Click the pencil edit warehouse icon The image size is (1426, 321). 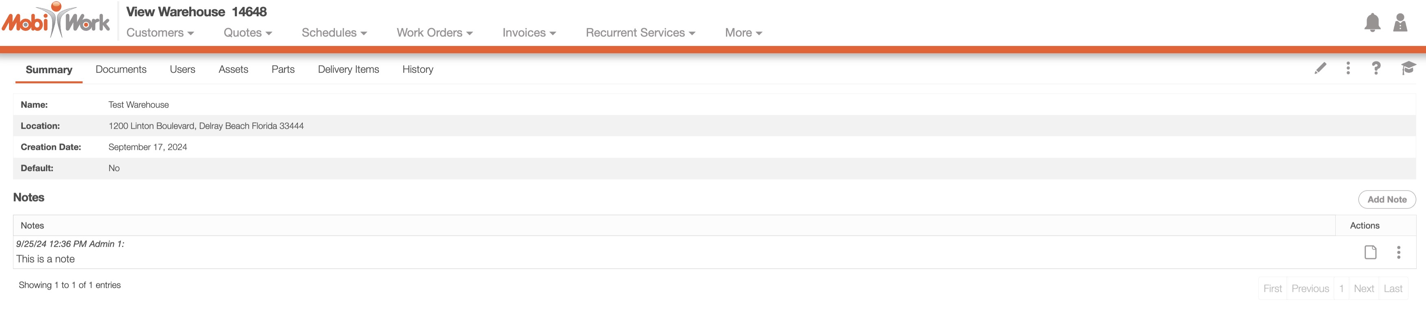1320,69
